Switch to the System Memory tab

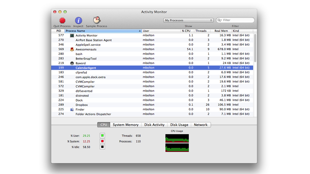pos(125,125)
